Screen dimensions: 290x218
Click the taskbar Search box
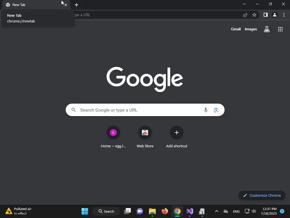[x=106, y=211]
